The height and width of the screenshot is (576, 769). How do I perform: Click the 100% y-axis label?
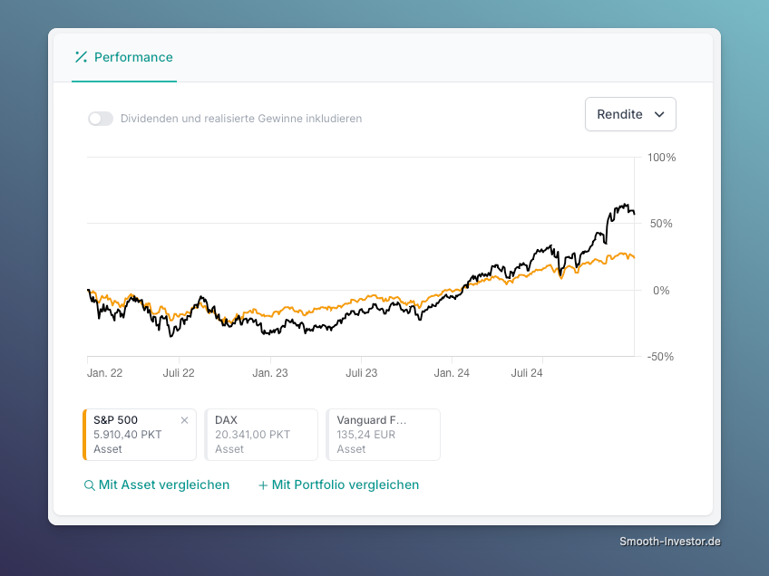(x=661, y=158)
